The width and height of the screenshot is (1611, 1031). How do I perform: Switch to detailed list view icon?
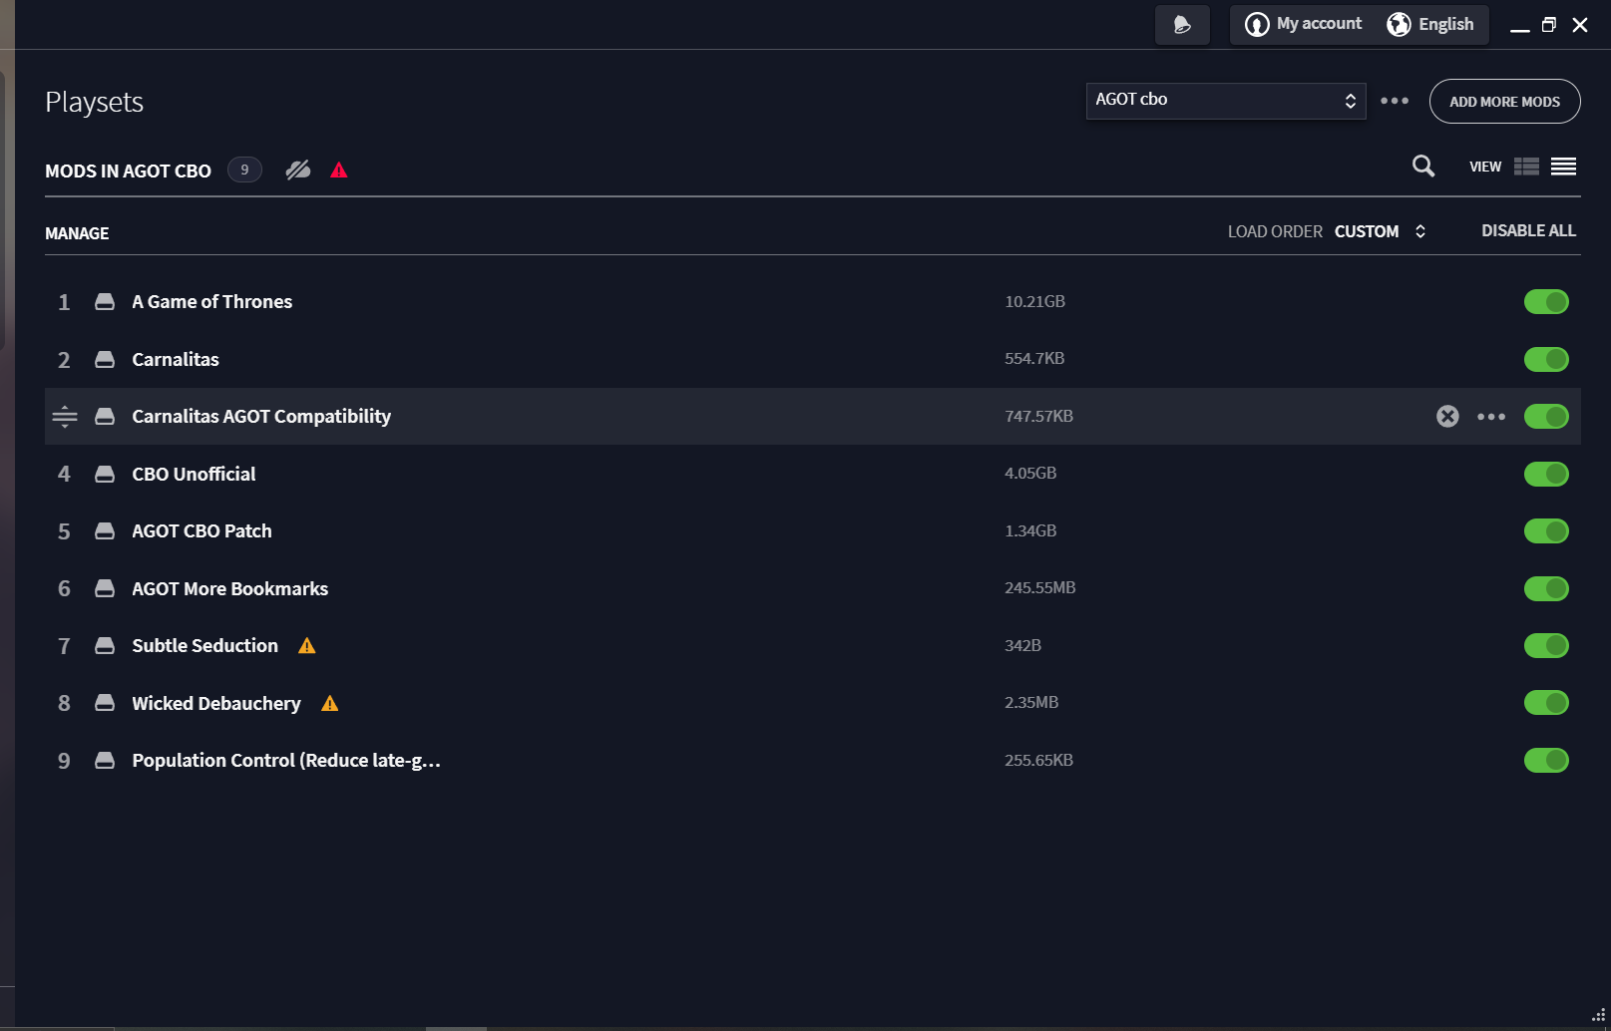[x=1526, y=167]
